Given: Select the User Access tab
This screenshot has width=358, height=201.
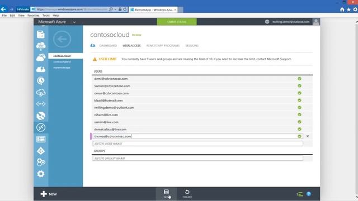Looking at the screenshot, I should [132, 46].
